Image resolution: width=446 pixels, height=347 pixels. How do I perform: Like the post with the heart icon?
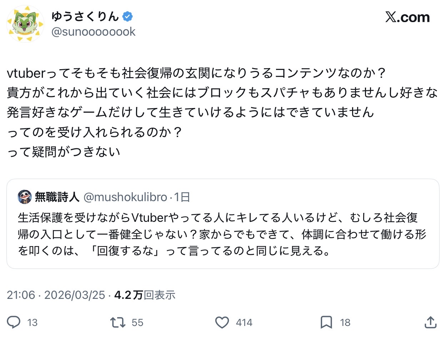click(x=222, y=322)
